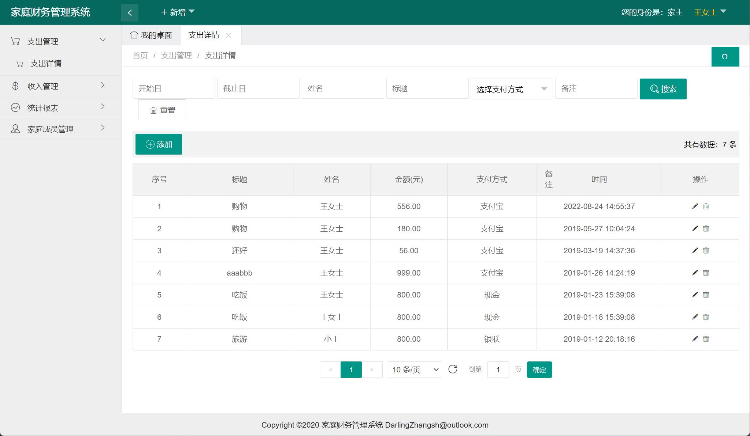Click the home icon on the 我的桌面 tab
Image resolution: width=750 pixels, height=436 pixels.
(x=134, y=35)
